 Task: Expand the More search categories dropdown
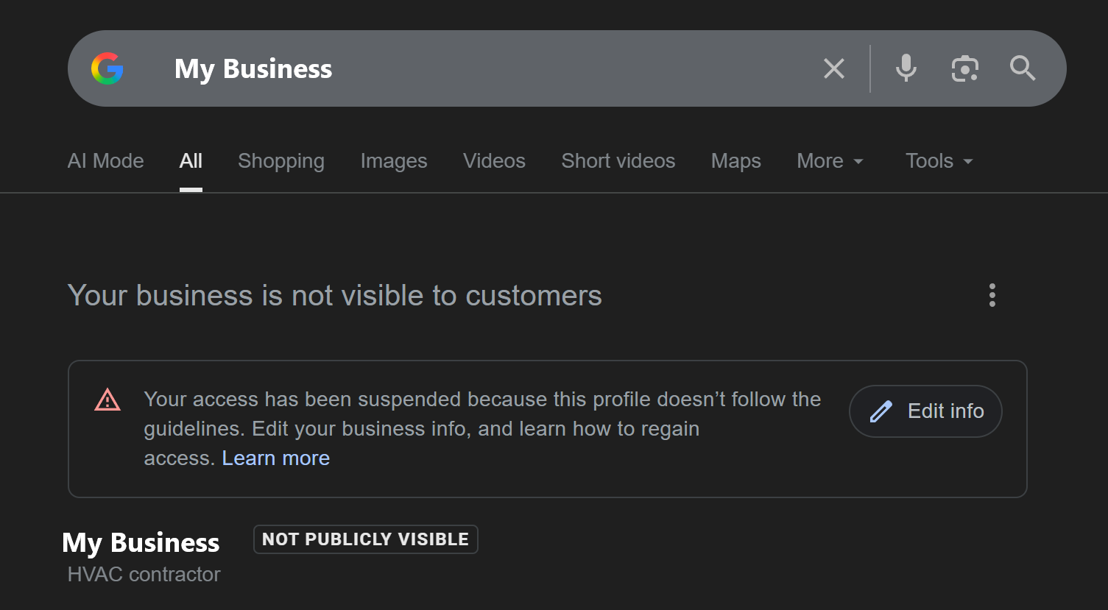[x=830, y=160]
